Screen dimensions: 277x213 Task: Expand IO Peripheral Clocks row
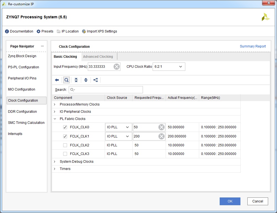pyautogui.click(x=55, y=112)
